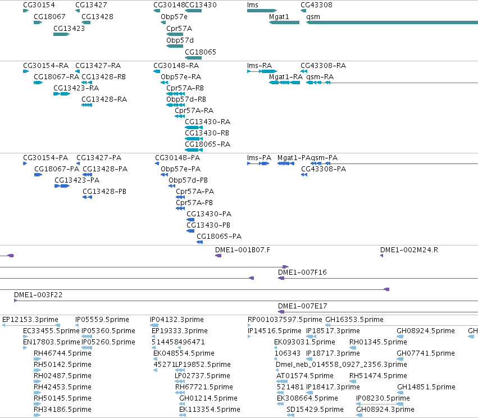Select the Obp57d-RB transcript label

(186, 99)
